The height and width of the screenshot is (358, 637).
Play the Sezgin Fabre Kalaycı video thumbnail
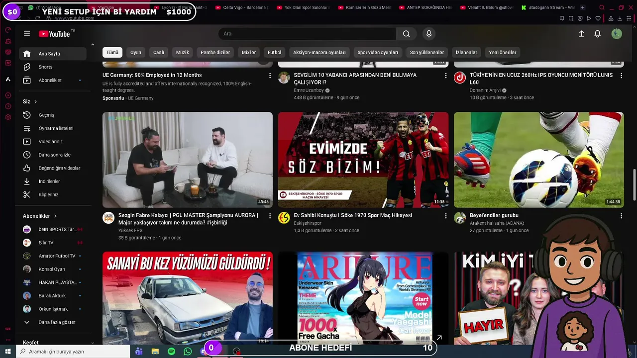click(x=188, y=160)
